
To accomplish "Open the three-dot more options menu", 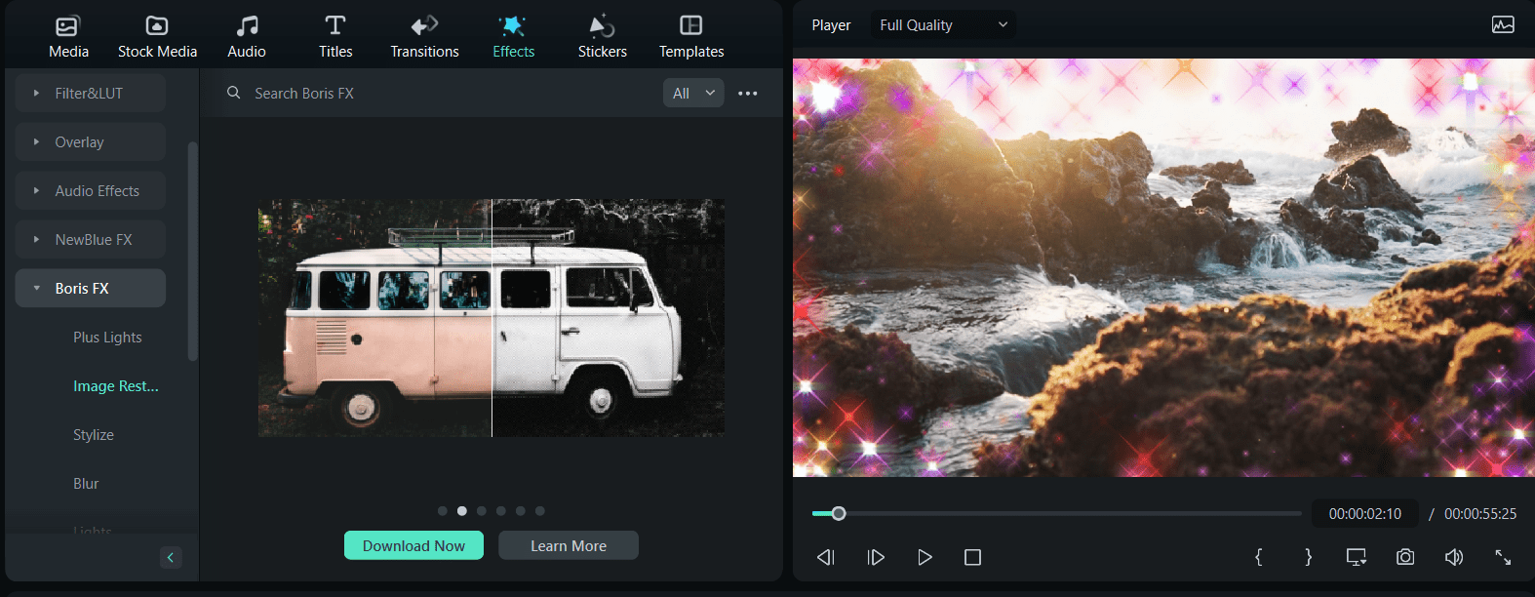I will 748,94.
